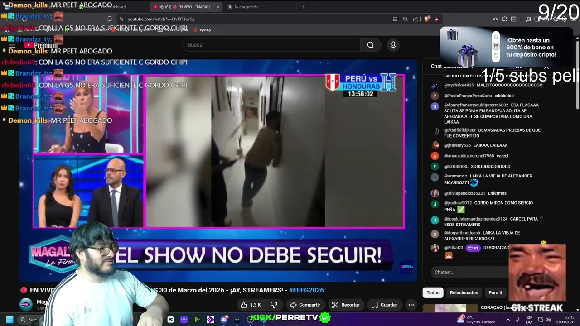
Task: Open the CORAÇAO suggested video thumbnail
Action: (450, 309)
